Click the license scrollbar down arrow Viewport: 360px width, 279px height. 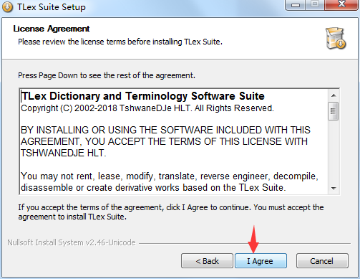(x=334, y=189)
